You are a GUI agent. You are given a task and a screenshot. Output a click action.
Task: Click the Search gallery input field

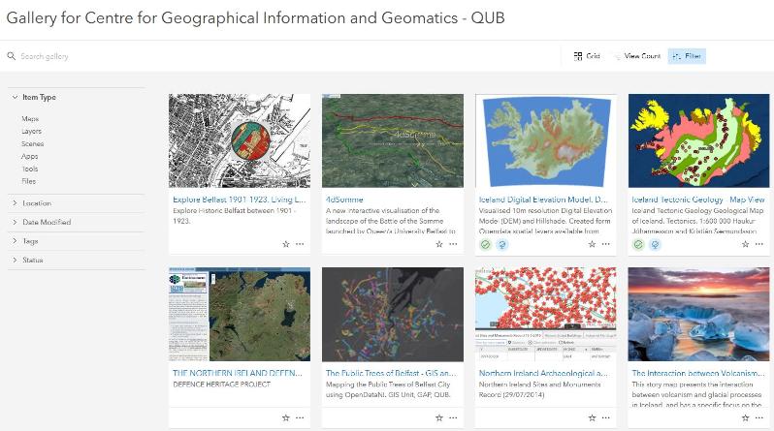[x=145, y=56]
